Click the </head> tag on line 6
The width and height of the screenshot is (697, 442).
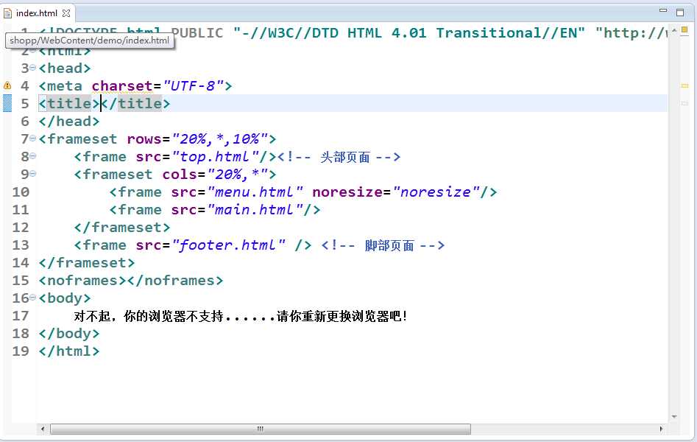[x=69, y=121]
